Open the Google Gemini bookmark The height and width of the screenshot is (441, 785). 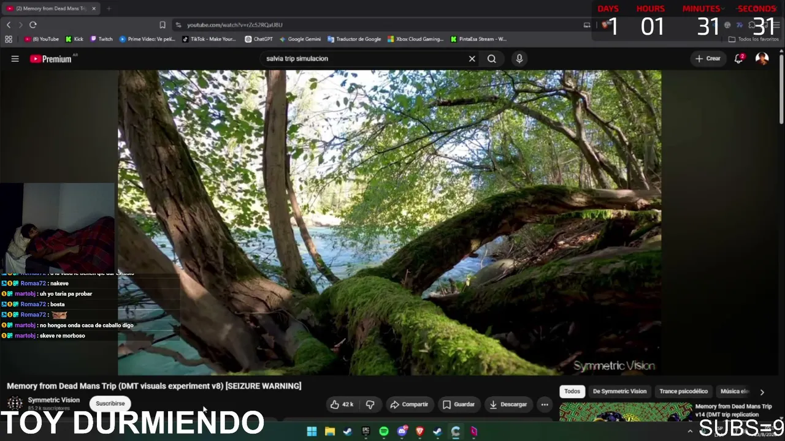[300, 39]
